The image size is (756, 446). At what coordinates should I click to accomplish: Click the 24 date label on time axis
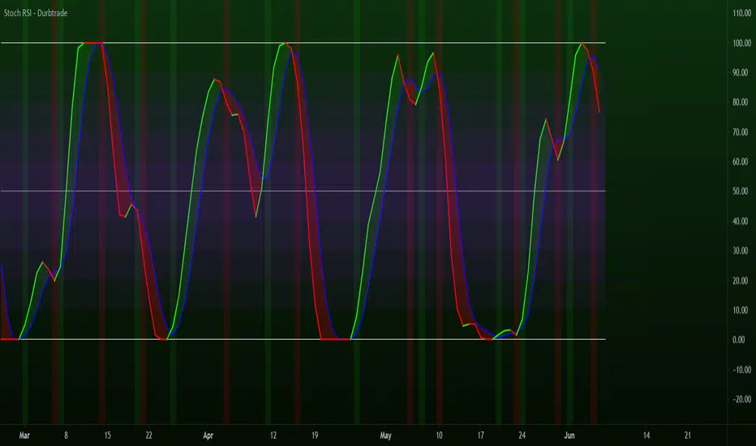coord(522,435)
